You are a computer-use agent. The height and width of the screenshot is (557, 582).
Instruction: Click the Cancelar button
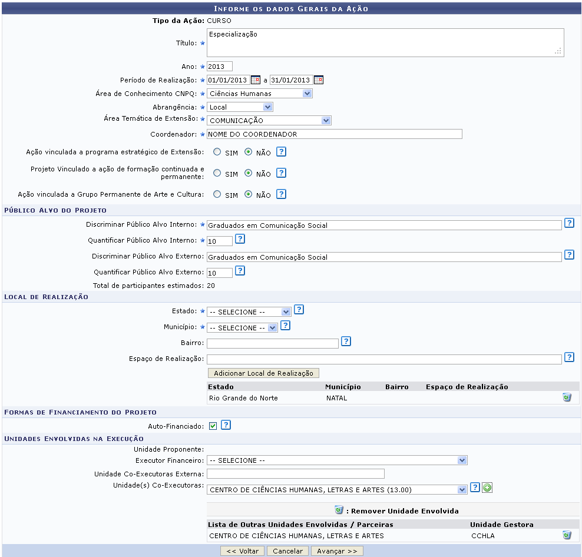coord(287,551)
